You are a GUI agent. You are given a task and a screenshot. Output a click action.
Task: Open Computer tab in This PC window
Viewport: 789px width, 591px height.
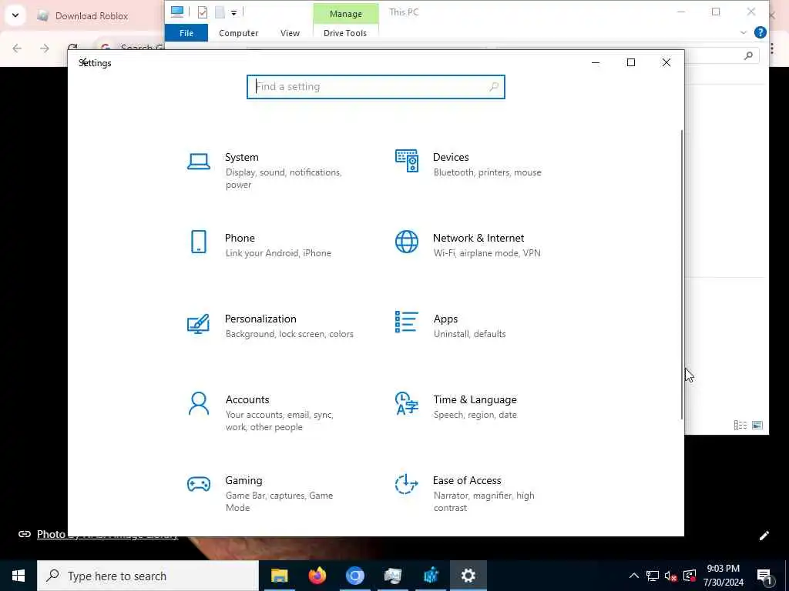[239, 32]
